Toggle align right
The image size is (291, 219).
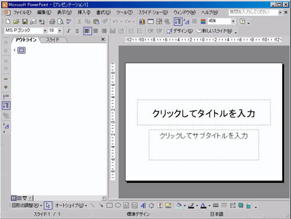tap(104, 31)
